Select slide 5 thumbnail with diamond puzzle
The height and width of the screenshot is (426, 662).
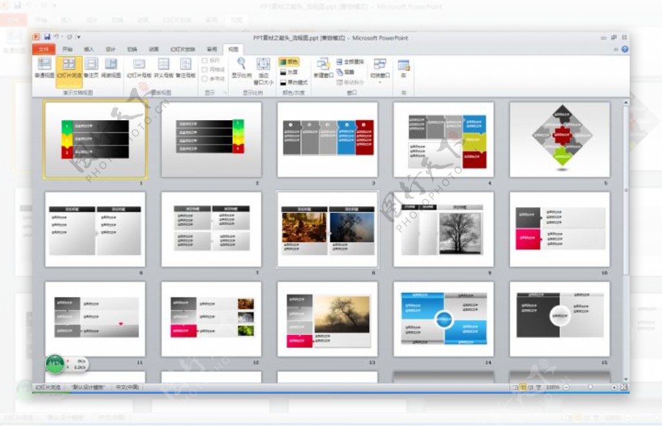560,139
